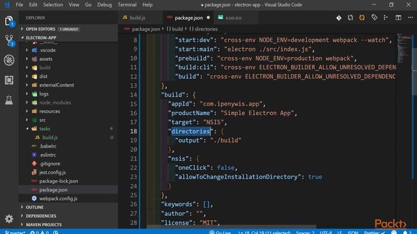Open the Test beaker view

tap(8, 99)
